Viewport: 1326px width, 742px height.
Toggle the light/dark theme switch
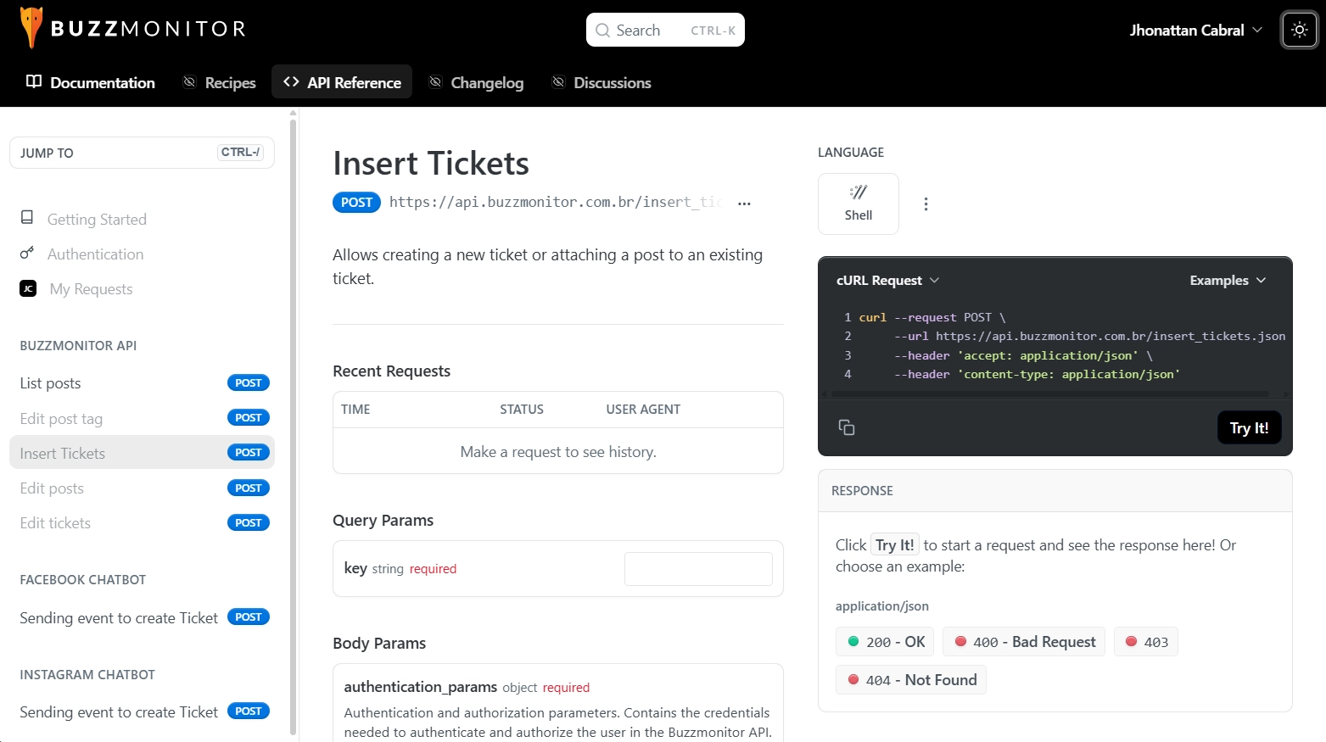(x=1300, y=31)
